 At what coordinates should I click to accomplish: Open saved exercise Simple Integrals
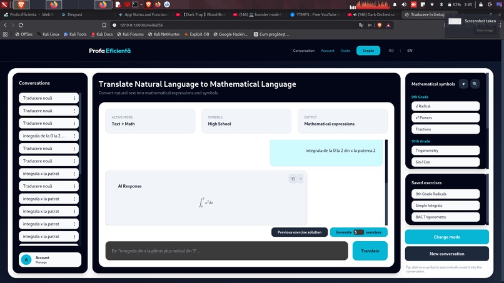pos(445,206)
